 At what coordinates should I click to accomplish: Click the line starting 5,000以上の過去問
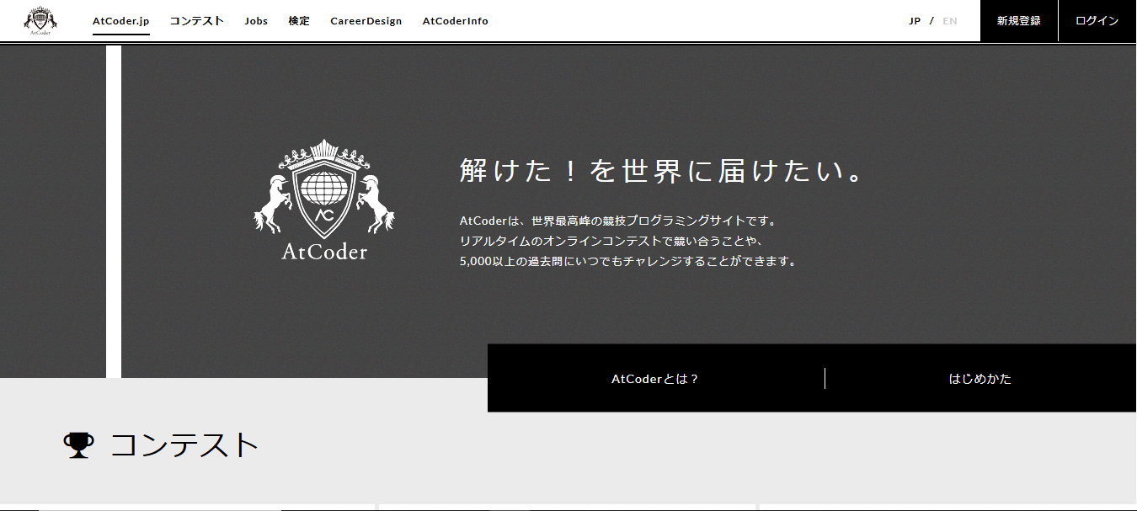(x=628, y=261)
